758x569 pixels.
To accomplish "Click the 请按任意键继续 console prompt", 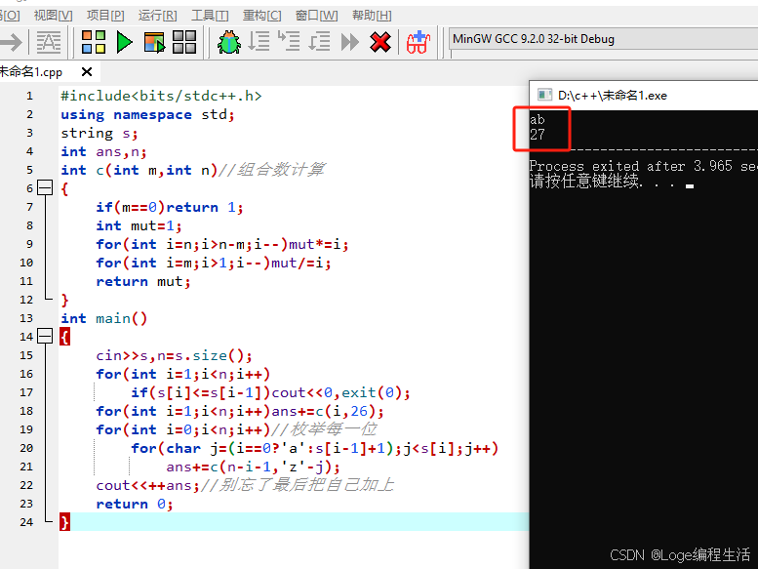I will (x=586, y=181).
